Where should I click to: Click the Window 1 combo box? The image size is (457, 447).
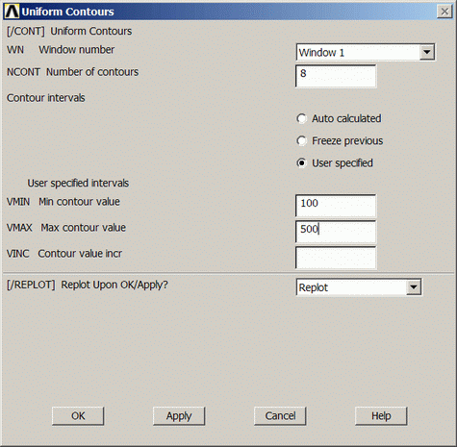(x=366, y=52)
